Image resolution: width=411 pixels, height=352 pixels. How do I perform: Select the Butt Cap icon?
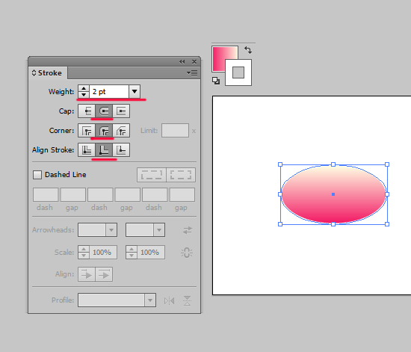(x=87, y=111)
